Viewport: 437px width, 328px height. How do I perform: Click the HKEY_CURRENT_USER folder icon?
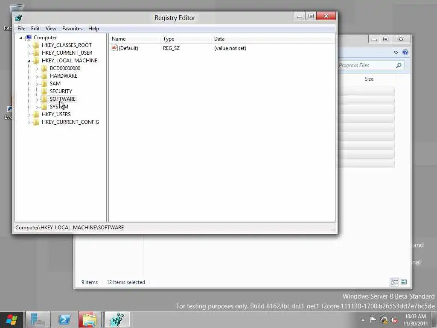[36, 53]
